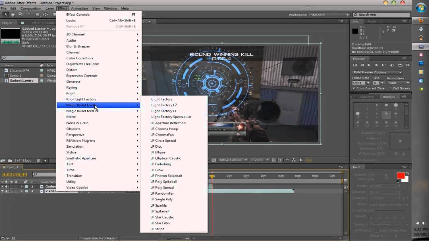429x241 pixels.
Task: Apply LF Glow effect
Action: 174,170
